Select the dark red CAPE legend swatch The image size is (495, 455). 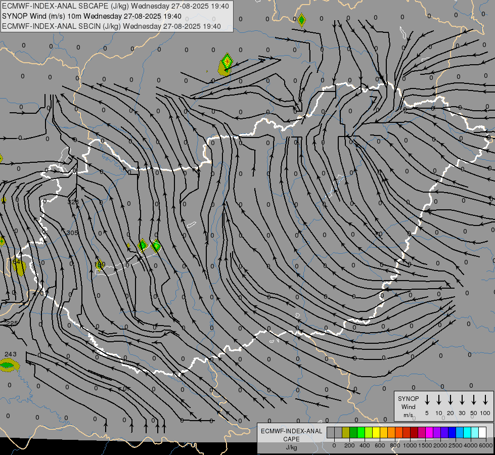[x=414, y=432]
